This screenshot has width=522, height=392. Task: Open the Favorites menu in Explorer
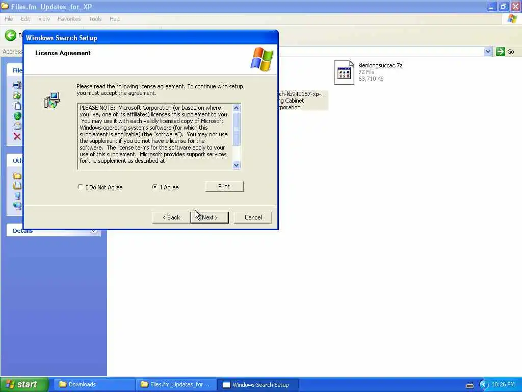pos(69,19)
